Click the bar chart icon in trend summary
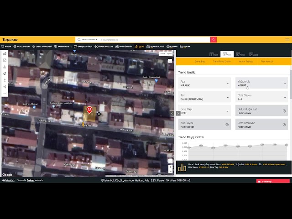 click(x=182, y=167)
